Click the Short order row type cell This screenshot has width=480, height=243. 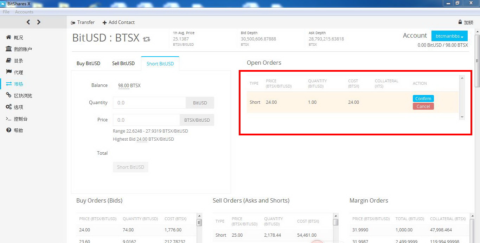click(255, 102)
